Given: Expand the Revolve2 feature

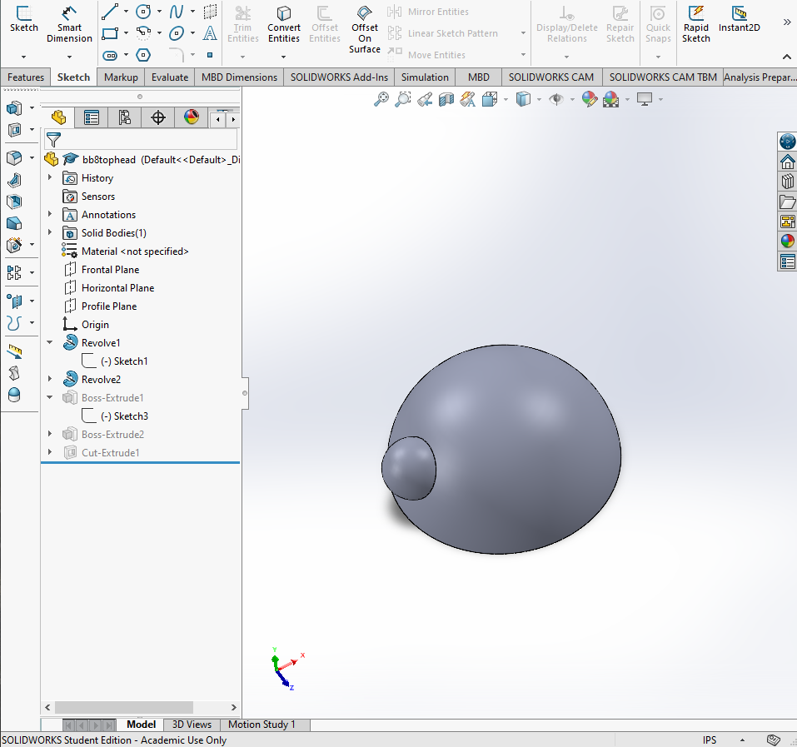Looking at the screenshot, I should point(50,379).
